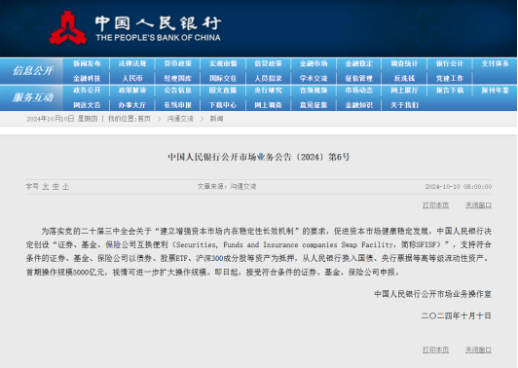Select 国际交往 in navigation
Image resolution: width=518 pixels, height=368 pixels.
pyautogui.click(x=223, y=79)
